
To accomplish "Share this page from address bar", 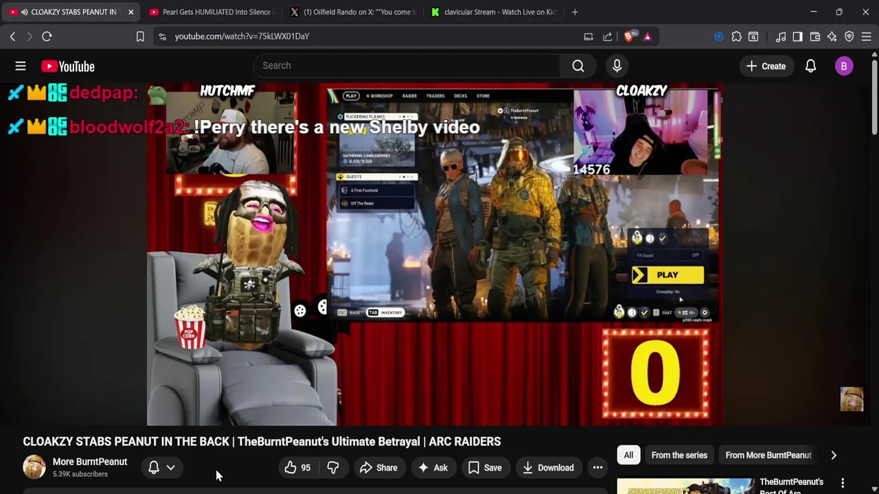I will 608,36.
